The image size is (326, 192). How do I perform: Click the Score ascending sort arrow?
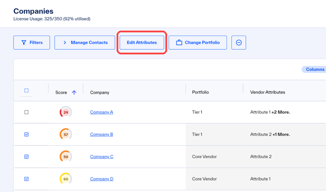click(74, 92)
